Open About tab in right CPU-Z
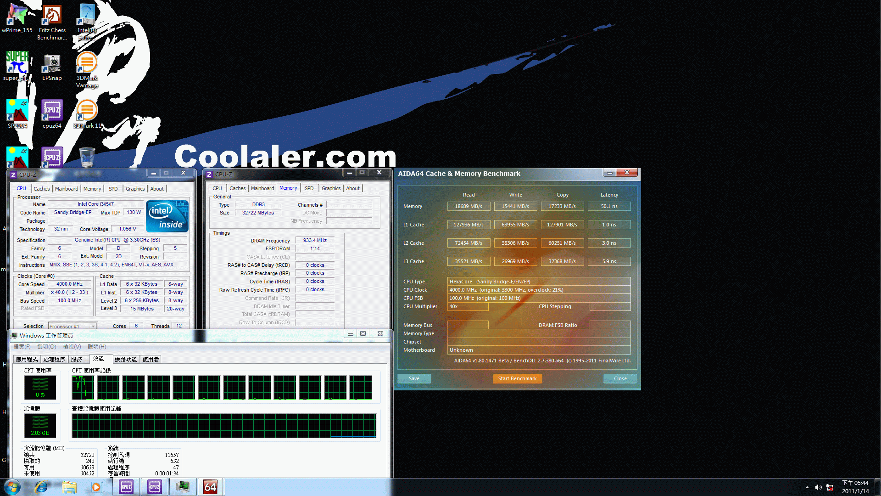The image size is (881, 496). 353,188
